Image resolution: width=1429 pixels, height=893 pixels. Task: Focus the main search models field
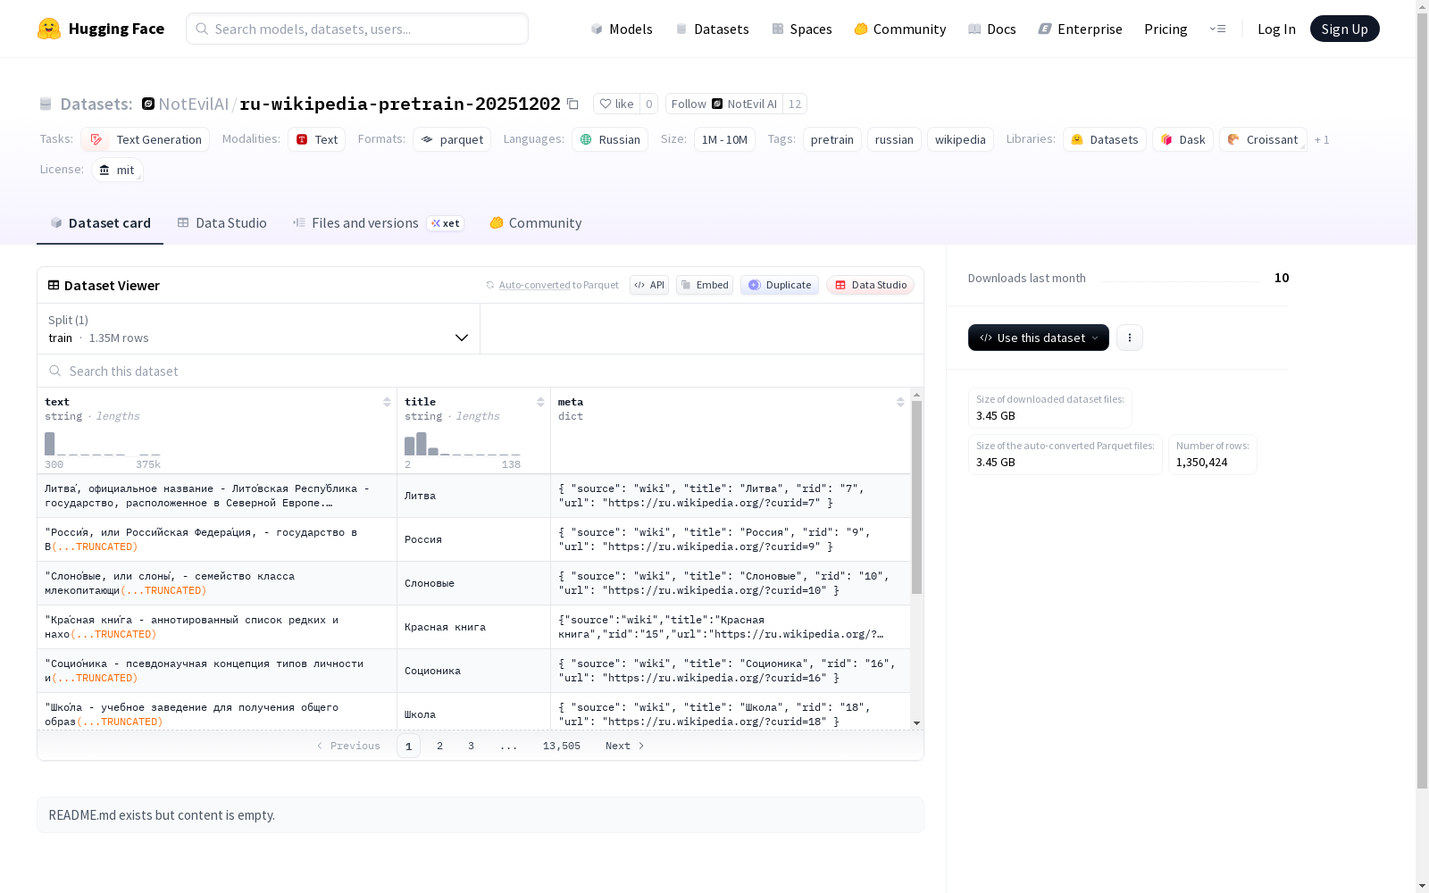coord(357,29)
